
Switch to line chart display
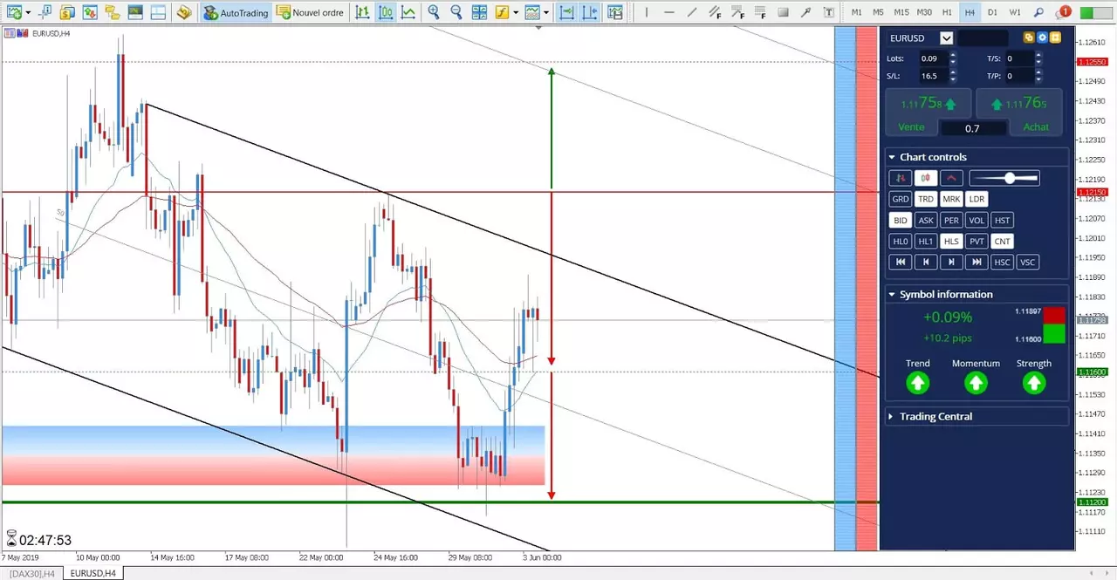tap(408, 12)
